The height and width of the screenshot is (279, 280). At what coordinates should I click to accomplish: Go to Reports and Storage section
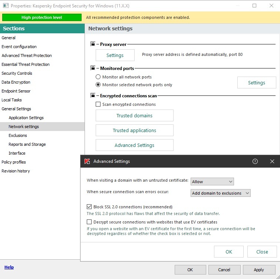tap(27, 144)
